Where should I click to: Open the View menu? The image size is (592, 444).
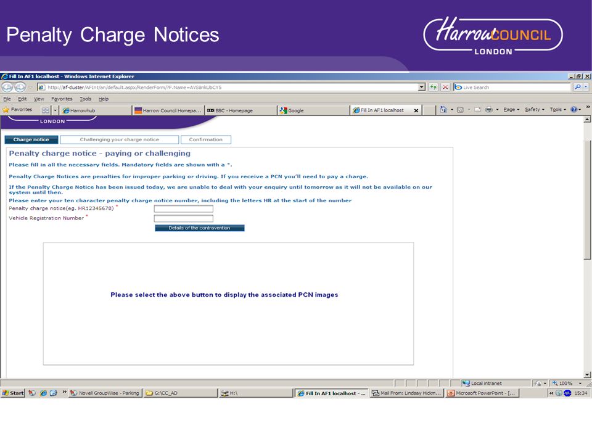click(x=39, y=99)
